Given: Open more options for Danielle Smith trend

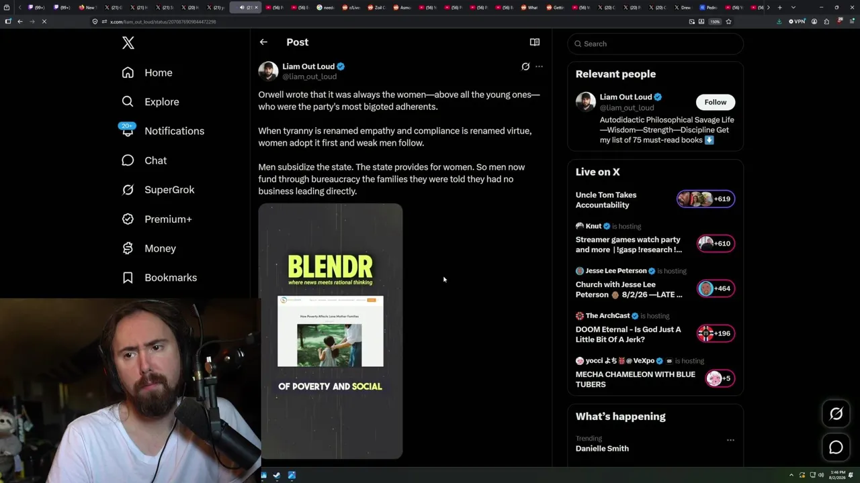Looking at the screenshot, I should click(x=730, y=440).
